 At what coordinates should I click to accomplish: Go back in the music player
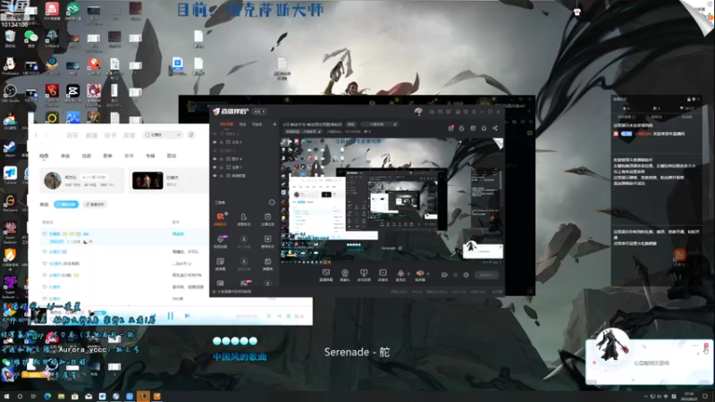click(x=36, y=135)
